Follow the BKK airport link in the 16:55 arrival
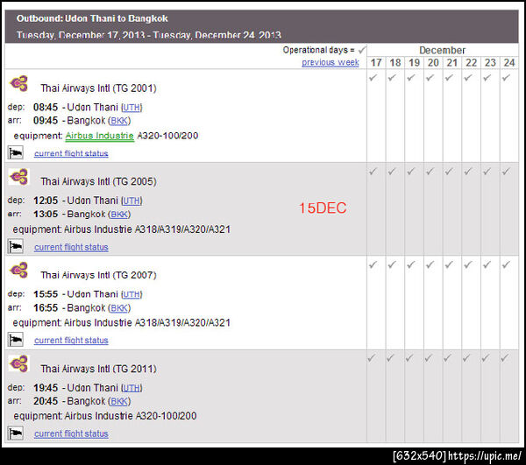This screenshot has width=526, height=465. [x=119, y=308]
